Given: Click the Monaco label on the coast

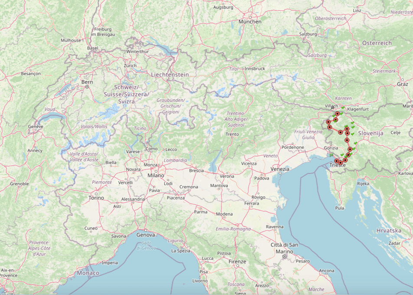Looking at the screenshot, I should (88, 273).
